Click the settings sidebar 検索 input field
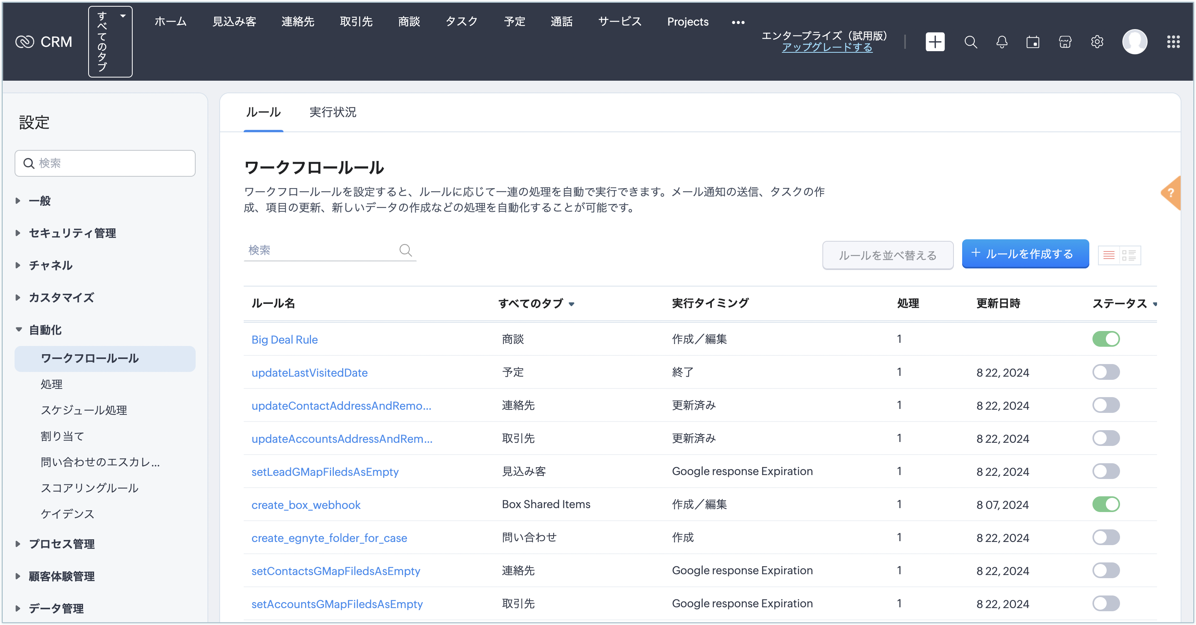Screen dimensions: 1196x625 pos(111,163)
